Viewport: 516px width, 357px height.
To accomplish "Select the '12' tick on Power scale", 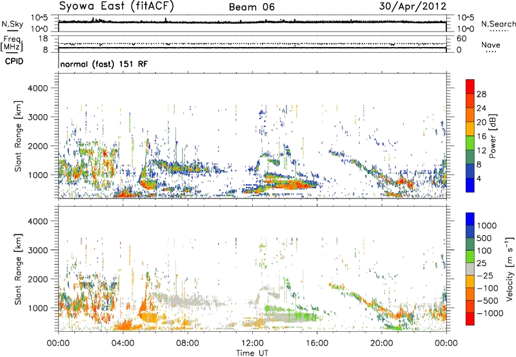I will click(481, 151).
